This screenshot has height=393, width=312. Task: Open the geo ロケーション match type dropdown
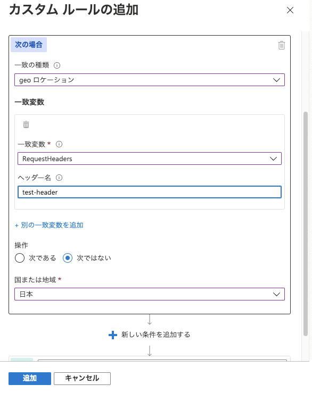click(150, 80)
